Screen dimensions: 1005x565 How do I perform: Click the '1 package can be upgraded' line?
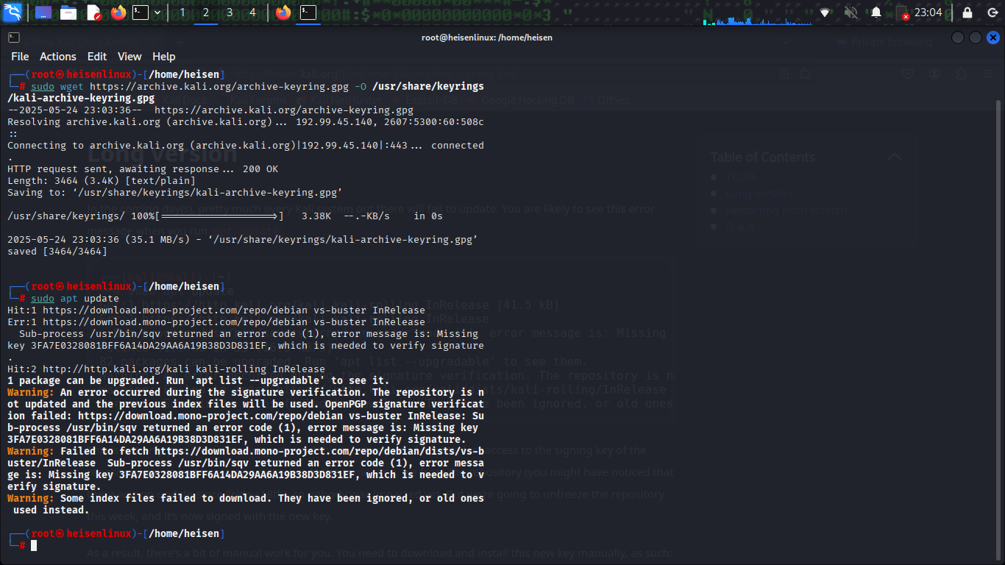199,380
